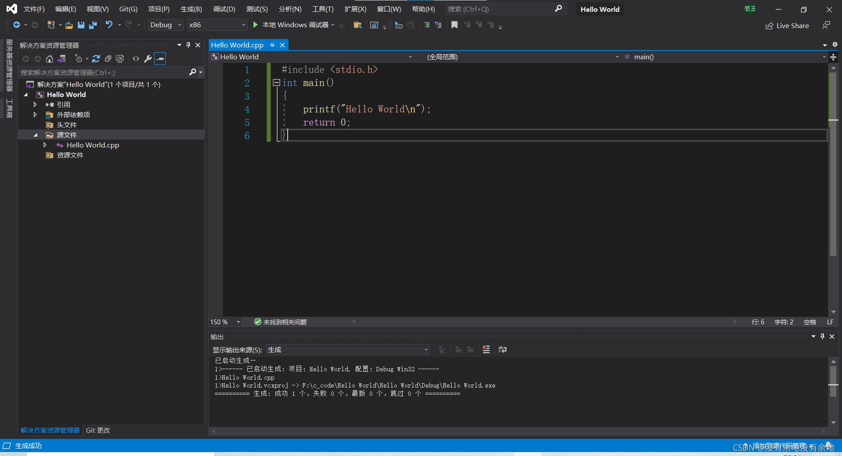The width and height of the screenshot is (842, 456).
Task: Click the Open File folder icon
Action: [69, 25]
